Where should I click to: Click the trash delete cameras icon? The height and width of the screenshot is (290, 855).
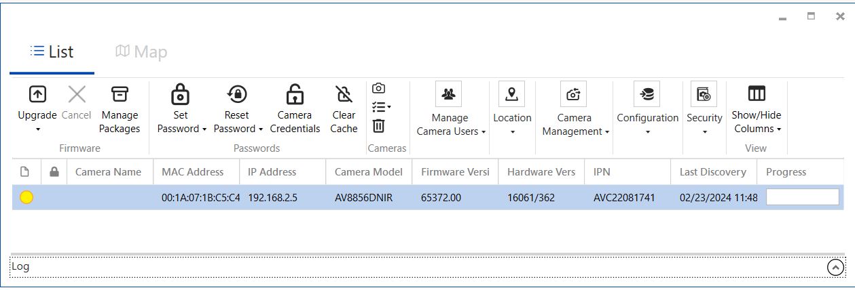click(x=379, y=126)
